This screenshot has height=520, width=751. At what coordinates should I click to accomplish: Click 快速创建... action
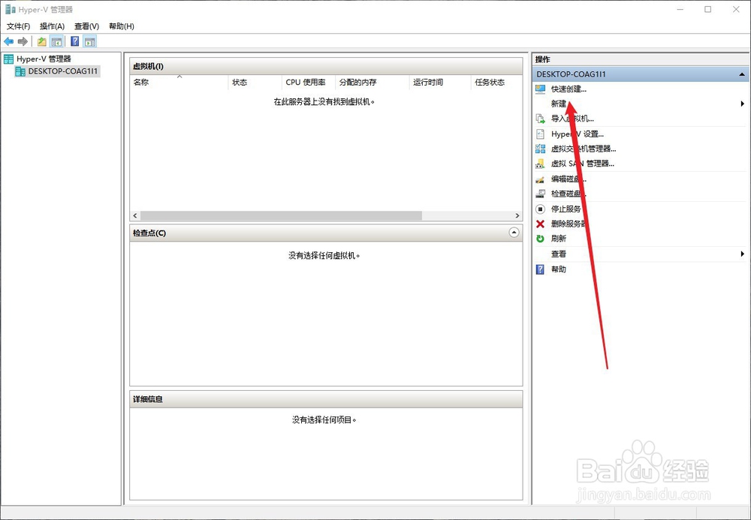tap(569, 89)
